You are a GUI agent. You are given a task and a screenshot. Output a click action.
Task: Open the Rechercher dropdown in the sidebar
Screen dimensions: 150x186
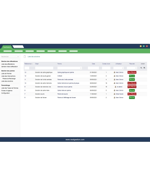pos(10,56)
